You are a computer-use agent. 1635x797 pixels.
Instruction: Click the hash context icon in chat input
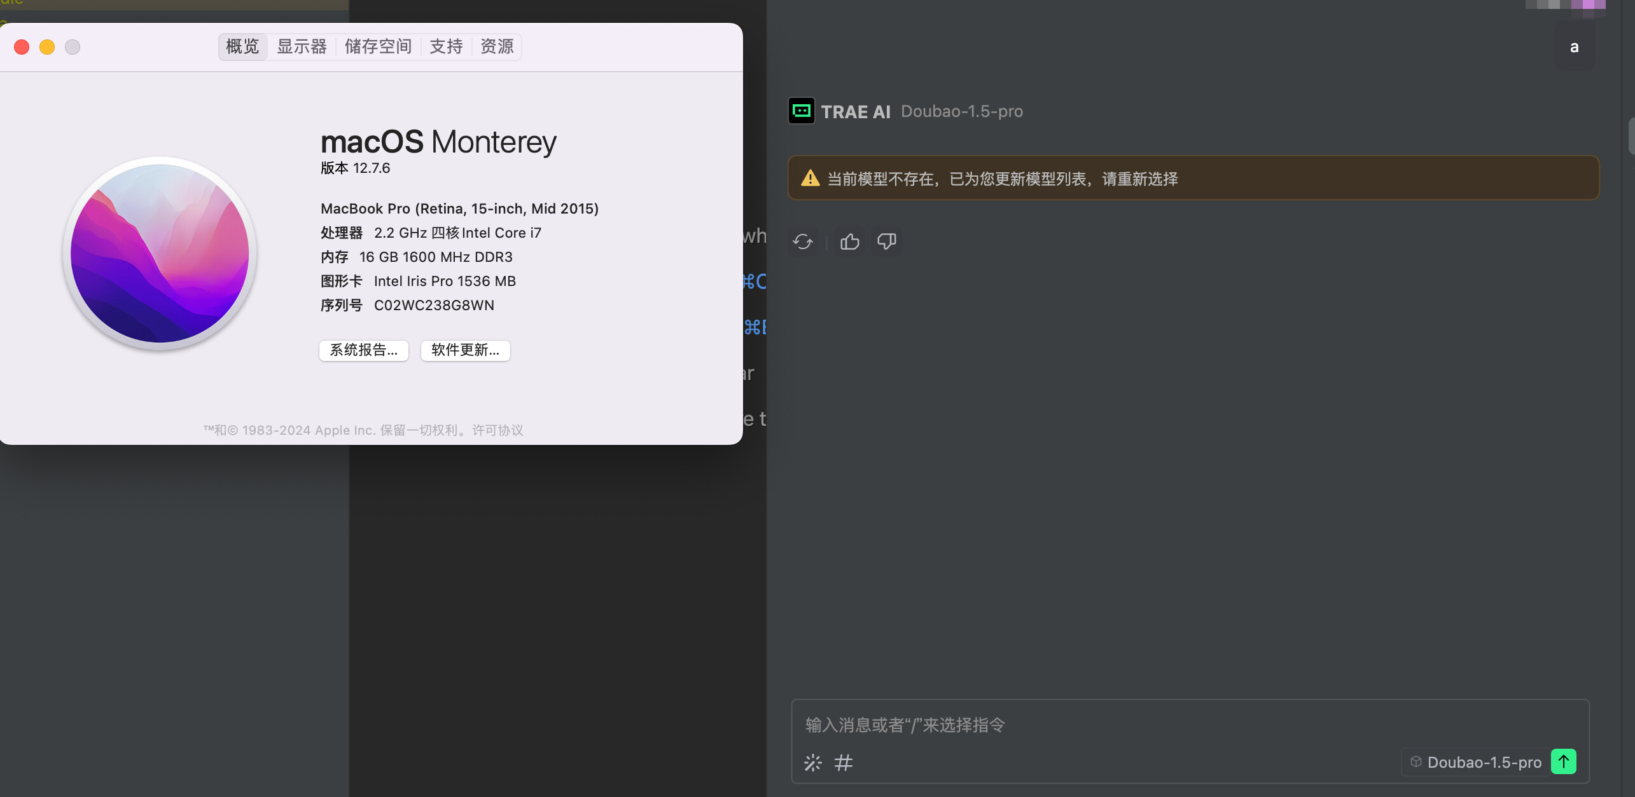pos(843,762)
